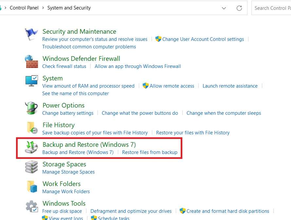Check firewall status
Screen dimensions: 291x220
pyautogui.click(x=64, y=66)
